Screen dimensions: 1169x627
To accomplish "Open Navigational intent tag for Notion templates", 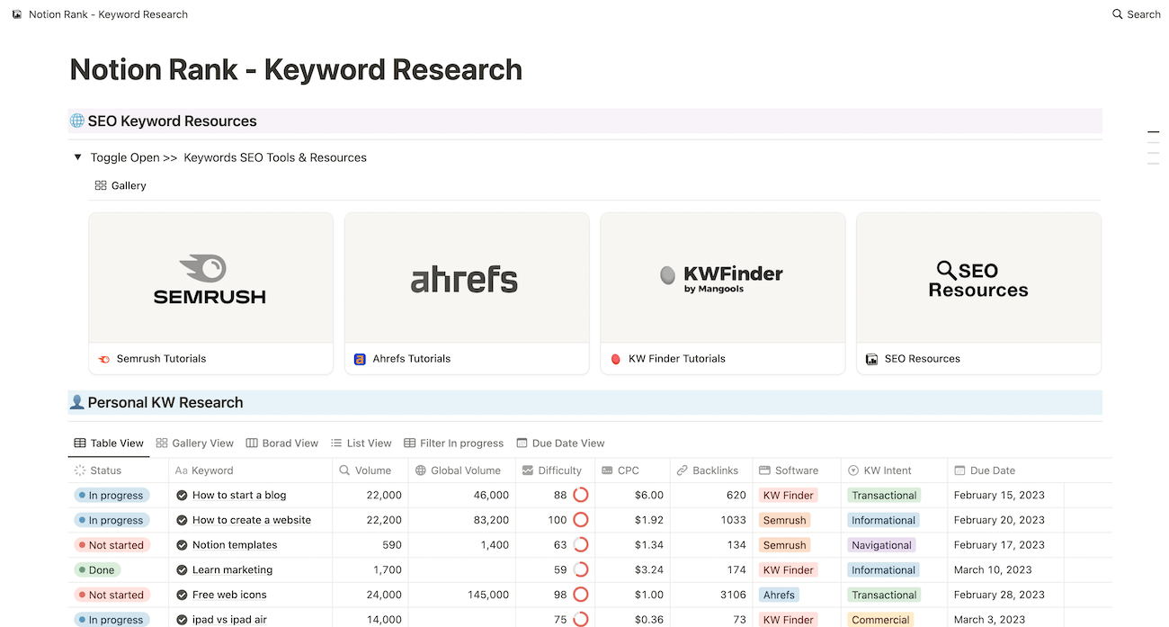I will tap(881, 545).
